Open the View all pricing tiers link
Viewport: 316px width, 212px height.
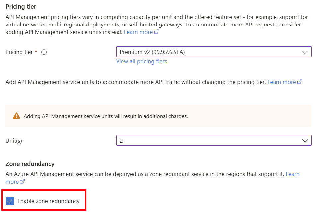(x=141, y=61)
